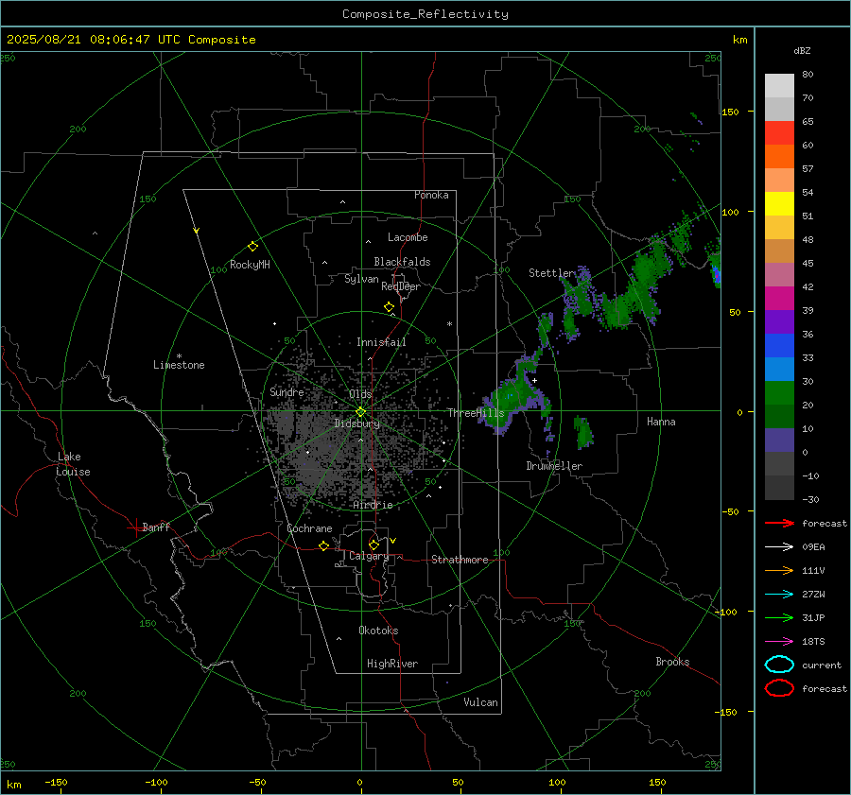Click the Vulcan city label

tap(480, 702)
